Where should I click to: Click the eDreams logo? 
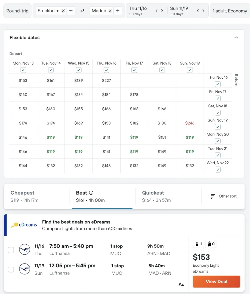24,225
